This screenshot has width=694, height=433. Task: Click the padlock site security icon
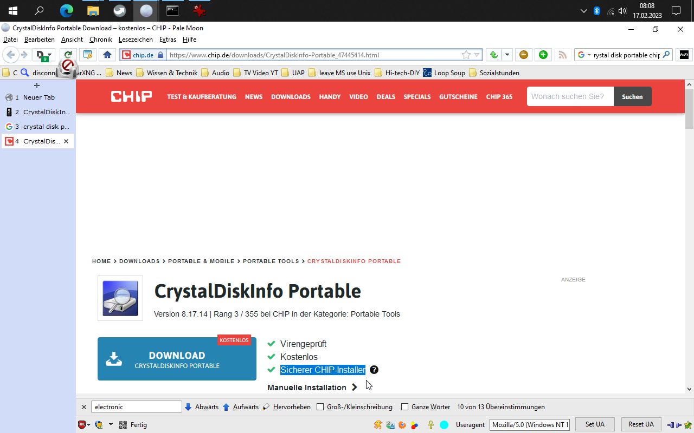point(160,55)
